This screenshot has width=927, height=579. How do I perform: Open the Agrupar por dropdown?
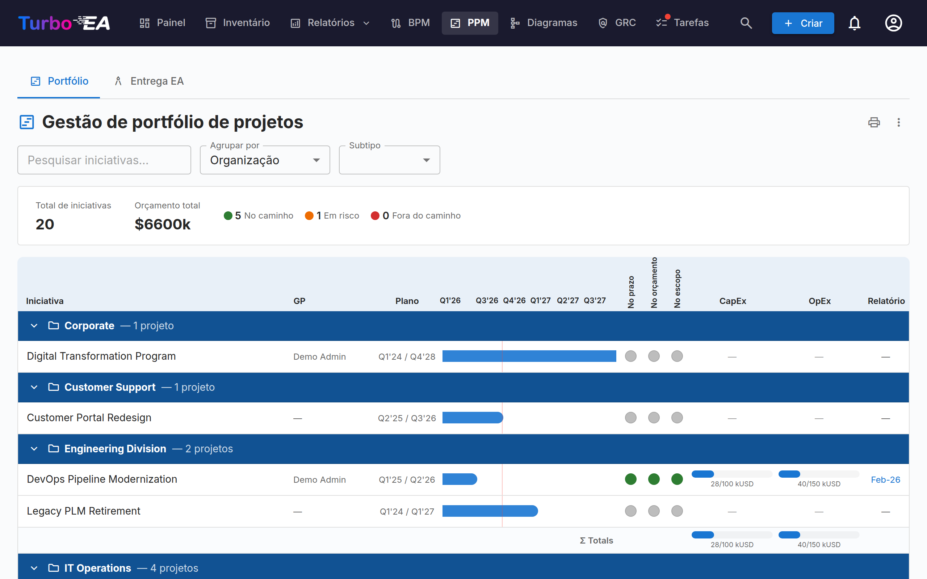[265, 160]
